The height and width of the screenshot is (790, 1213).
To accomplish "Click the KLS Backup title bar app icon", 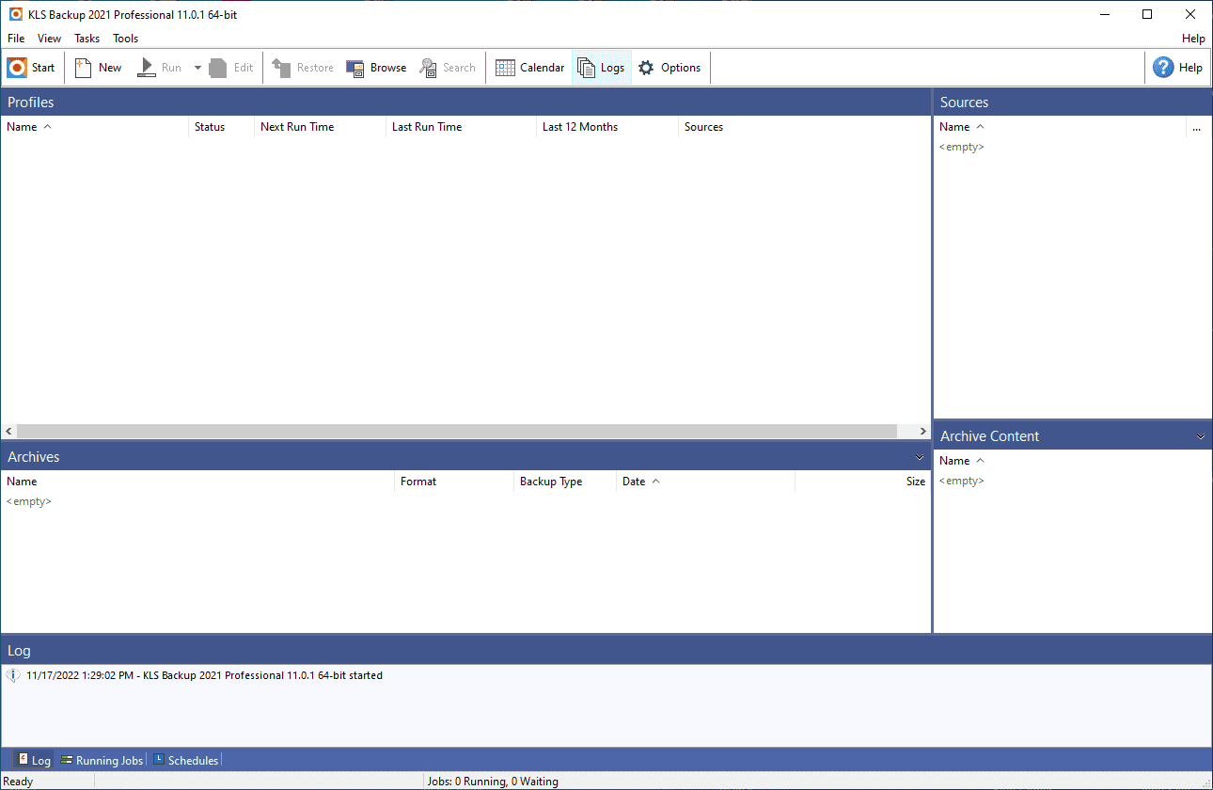I will click(16, 14).
